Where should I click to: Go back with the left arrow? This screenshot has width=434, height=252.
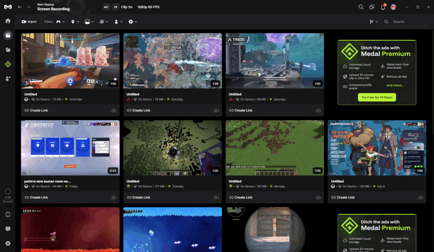19,7
